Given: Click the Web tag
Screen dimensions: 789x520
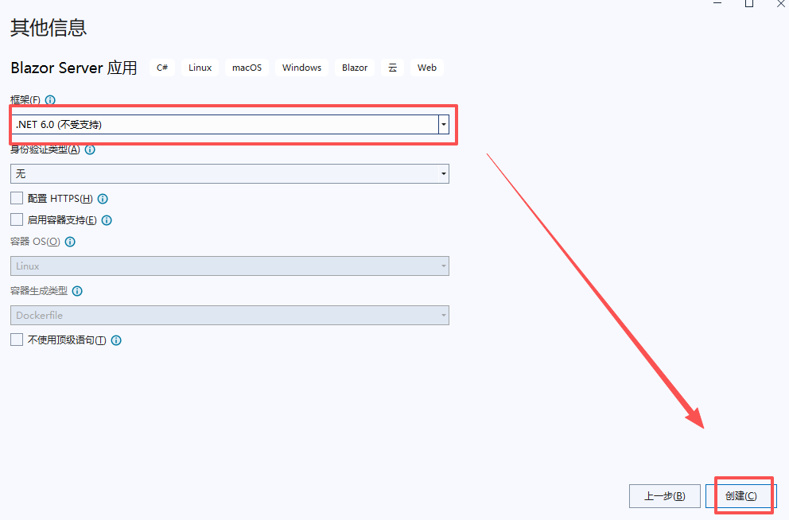Looking at the screenshot, I should click(426, 68).
